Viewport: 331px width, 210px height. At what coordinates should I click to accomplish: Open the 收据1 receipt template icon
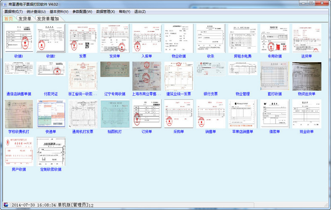(x=19, y=38)
